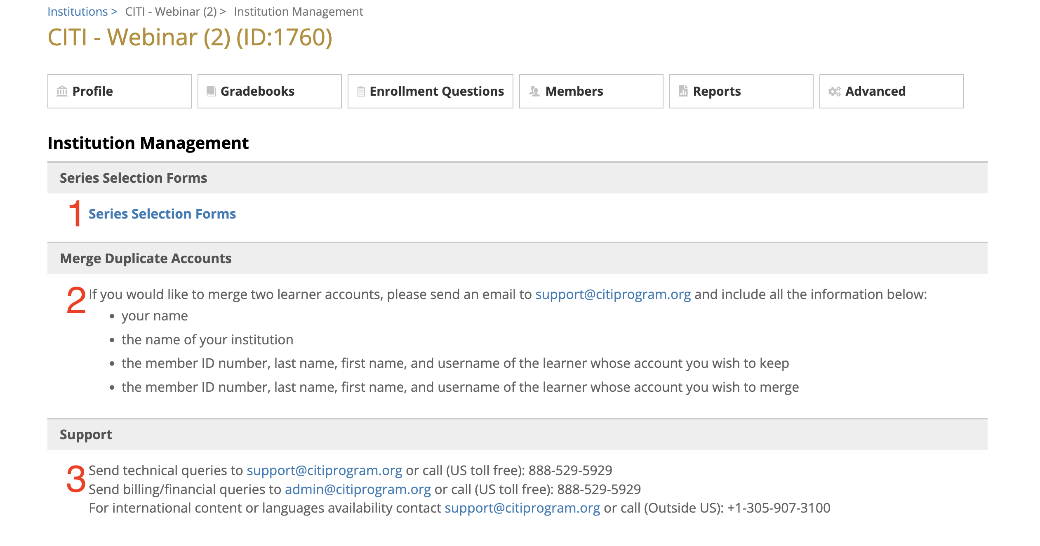Screen dimensions: 1040x546
Task: Open the Reports tab
Action: 741,91
